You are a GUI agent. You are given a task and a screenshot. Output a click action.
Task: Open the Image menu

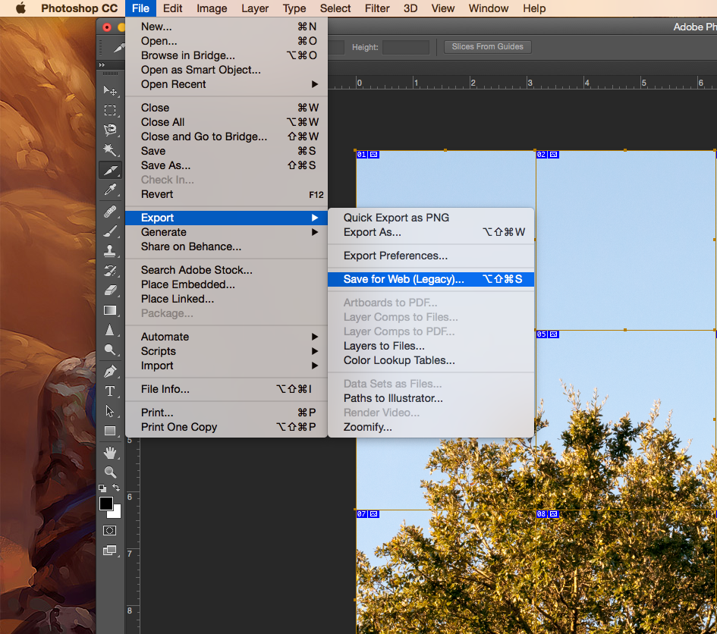coord(212,8)
